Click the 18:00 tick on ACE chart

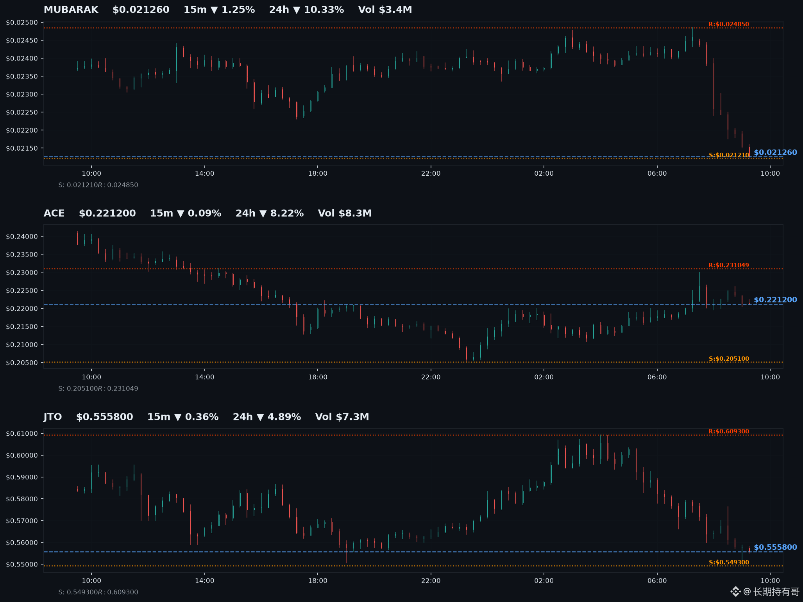click(318, 377)
